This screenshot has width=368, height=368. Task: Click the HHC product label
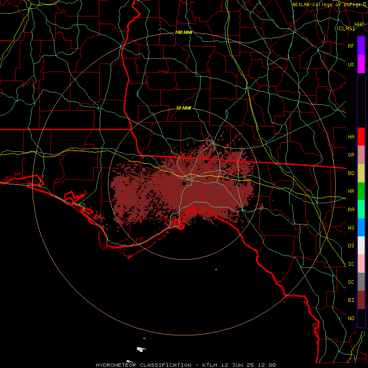coord(359,25)
